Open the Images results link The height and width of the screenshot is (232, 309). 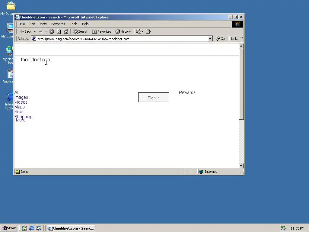[21, 97]
